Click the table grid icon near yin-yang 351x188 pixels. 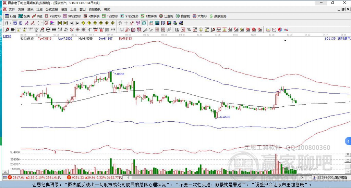[268, 30]
